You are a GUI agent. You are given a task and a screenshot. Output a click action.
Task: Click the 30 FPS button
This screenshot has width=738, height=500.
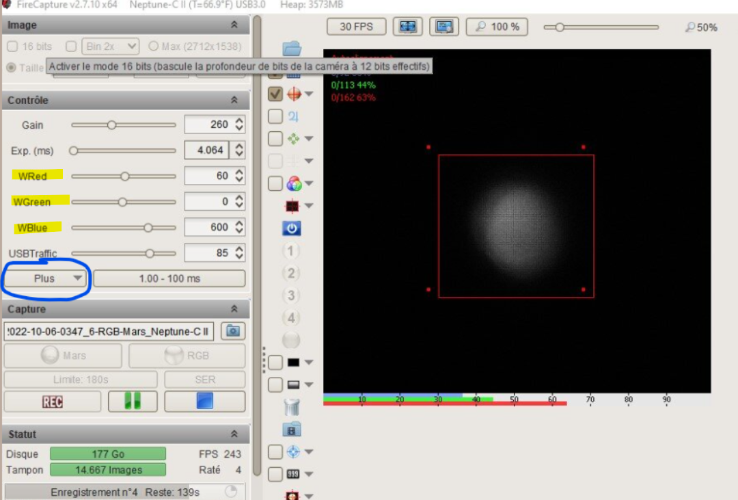[356, 27]
